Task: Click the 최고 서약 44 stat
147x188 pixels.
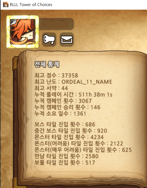Action: [51, 88]
